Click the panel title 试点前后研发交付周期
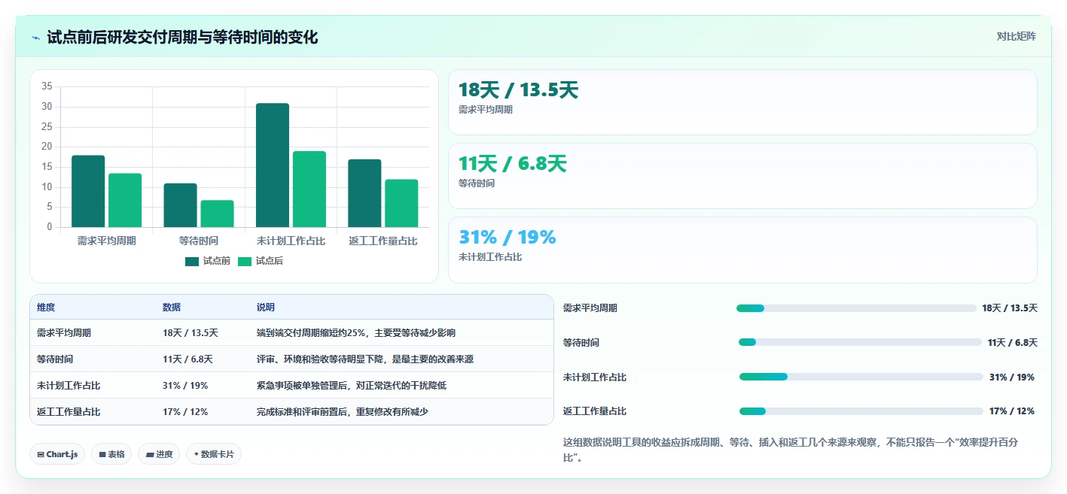 coord(182,37)
